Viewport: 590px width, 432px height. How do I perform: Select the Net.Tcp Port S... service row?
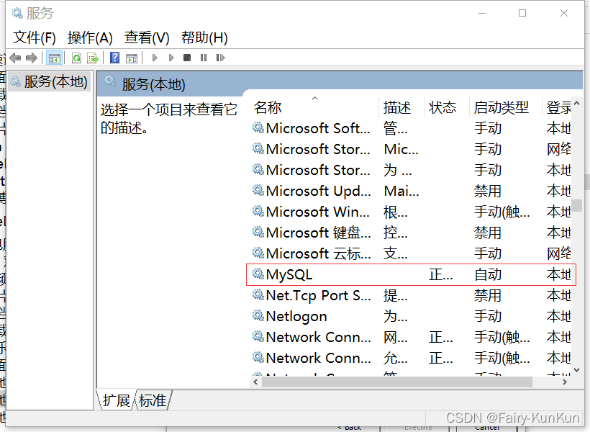point(412,296)
